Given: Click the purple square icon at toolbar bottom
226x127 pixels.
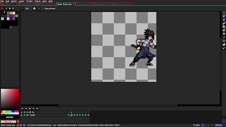Looking at the screenshot, I should [224, 121].
